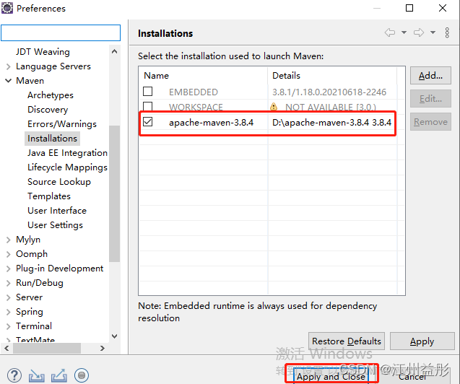Click Apply and Close

click(331, 376)
